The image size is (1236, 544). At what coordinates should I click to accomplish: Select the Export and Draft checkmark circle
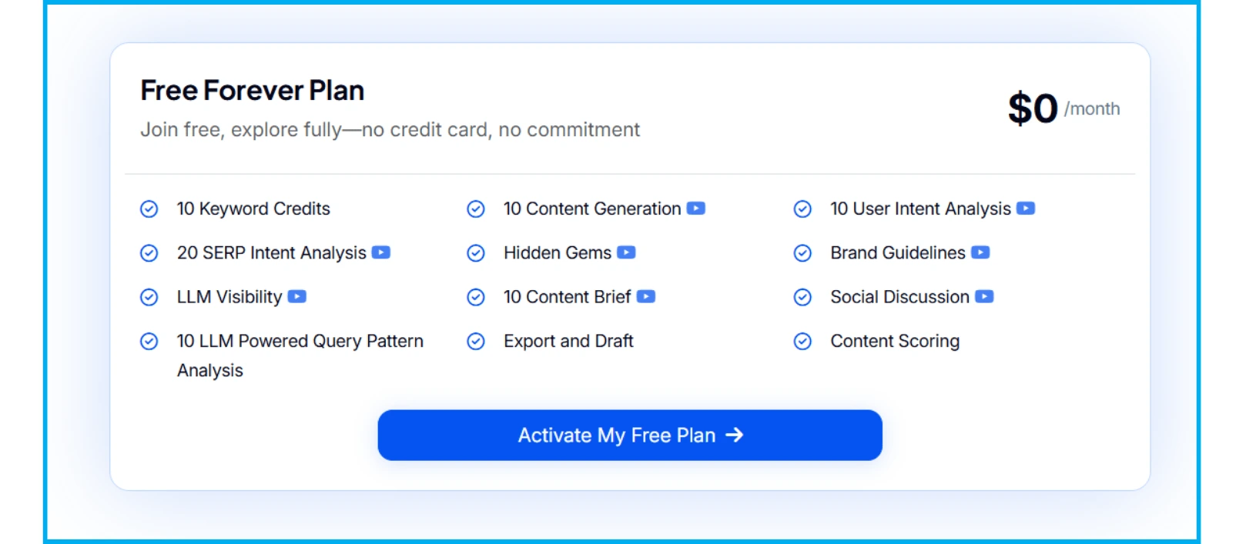click(476, 341)
